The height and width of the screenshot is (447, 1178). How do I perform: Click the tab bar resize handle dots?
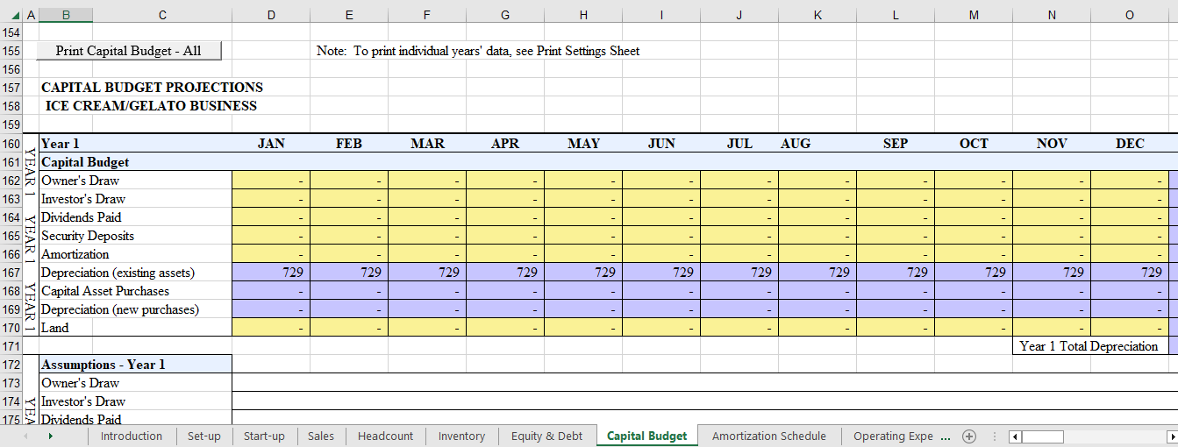(x=993, y=436)
